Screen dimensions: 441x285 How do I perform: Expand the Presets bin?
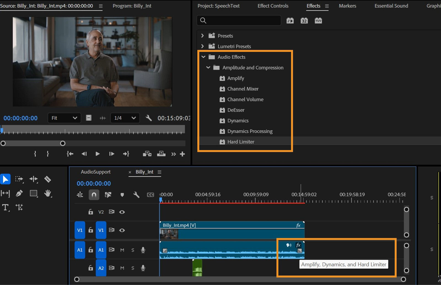203,36
